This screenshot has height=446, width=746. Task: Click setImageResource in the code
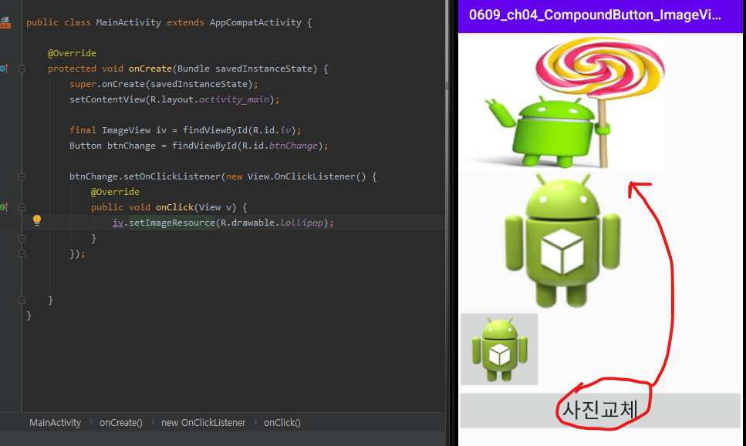click(x=172, y=223)
